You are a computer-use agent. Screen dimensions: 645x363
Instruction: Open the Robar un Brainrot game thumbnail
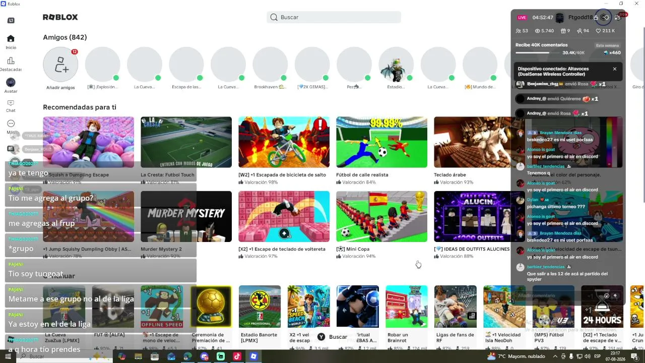(x=407, y=307)
